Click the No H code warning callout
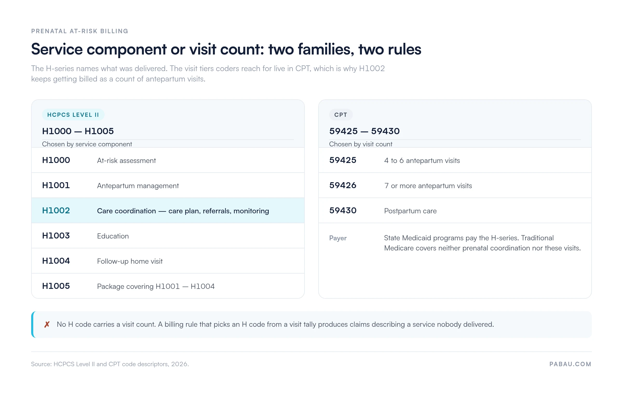623x395 pixels. coord(311,324)
